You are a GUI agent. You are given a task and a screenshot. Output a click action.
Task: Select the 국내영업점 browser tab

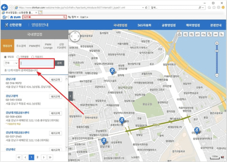(x=19, y=13)
